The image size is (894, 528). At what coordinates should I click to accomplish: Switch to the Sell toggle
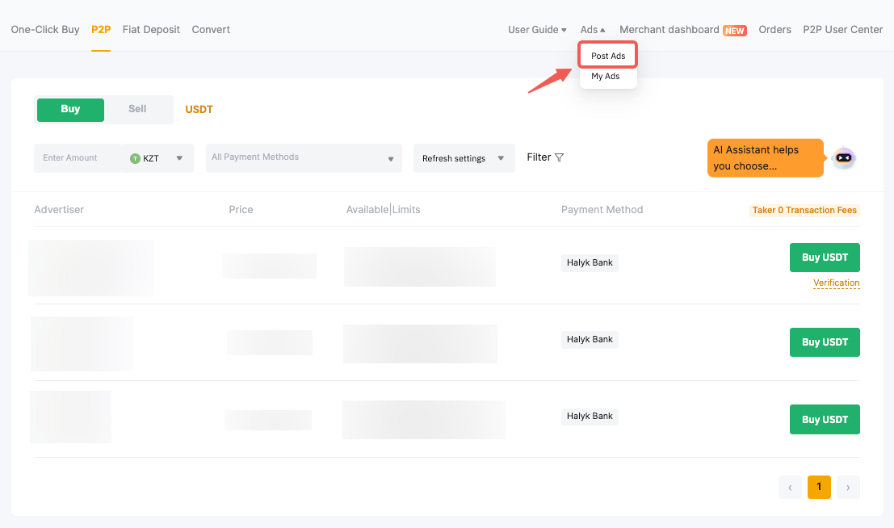coord(138,109)
